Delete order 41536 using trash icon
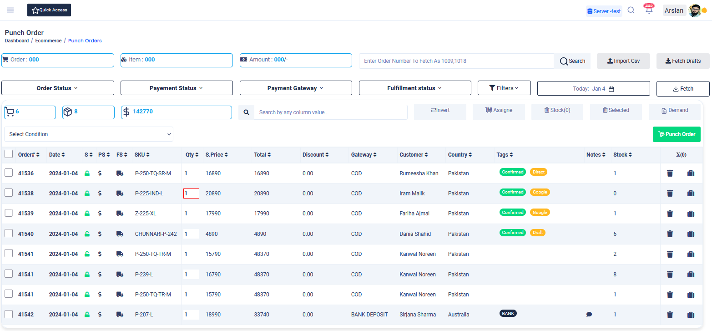Viewport: 712px width, 331px height. 670,173
